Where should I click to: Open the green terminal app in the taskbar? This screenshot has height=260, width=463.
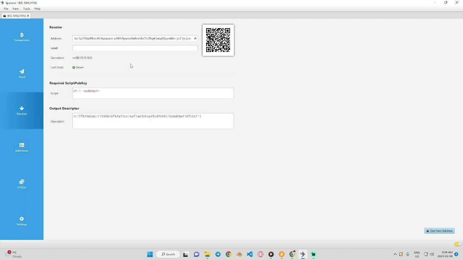[x=314, y=254]
